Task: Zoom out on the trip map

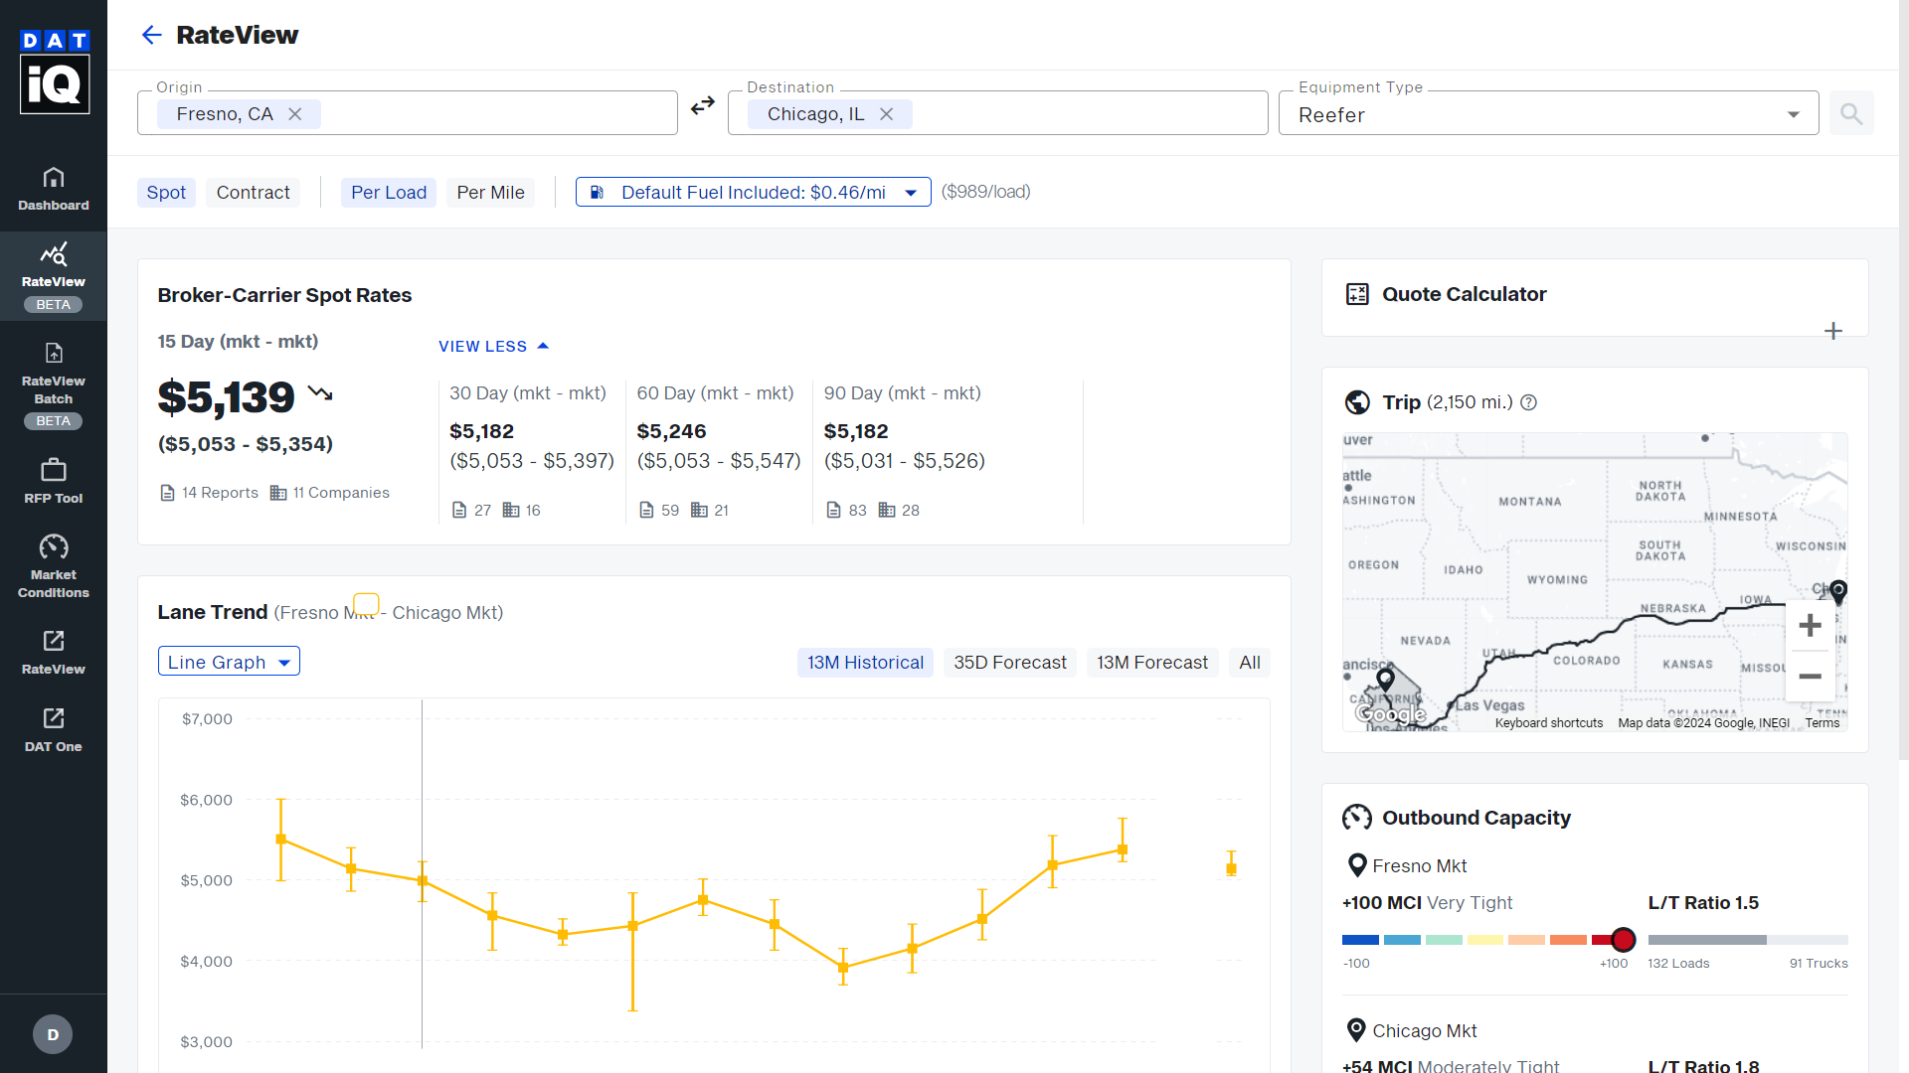Action: (x=1811, y=677)
